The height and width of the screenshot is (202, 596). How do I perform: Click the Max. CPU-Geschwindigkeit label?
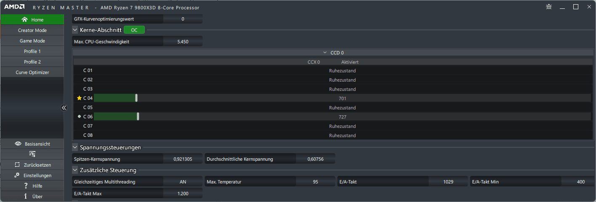pos(101,42)
